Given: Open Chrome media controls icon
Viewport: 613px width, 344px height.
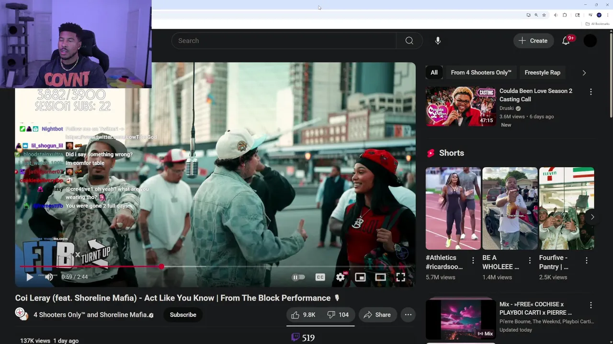Looking at the screenshot, I should (590, 15).
